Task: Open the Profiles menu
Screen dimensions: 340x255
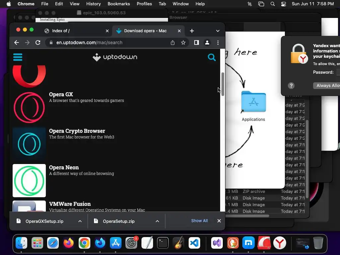Action: tap(144, 4)
